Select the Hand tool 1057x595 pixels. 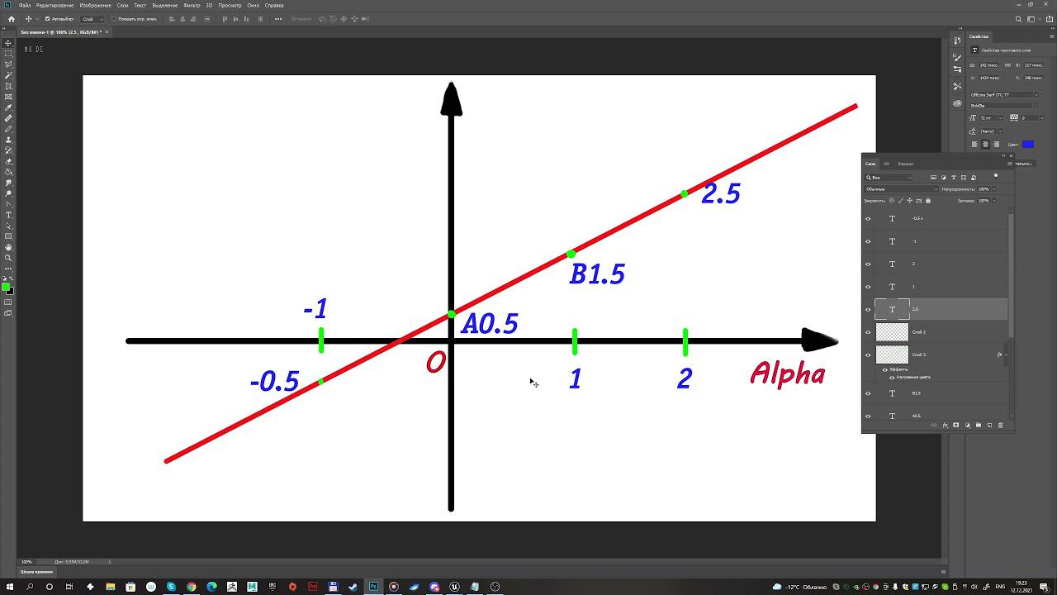pyautogui.click(x=8, y=247)
